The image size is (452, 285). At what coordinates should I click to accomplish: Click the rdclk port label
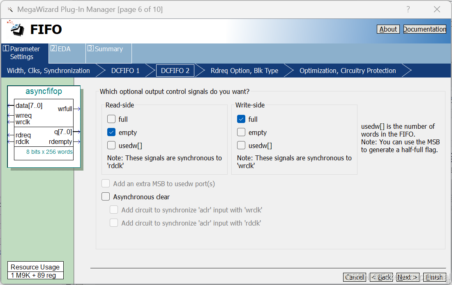[x=23, y=142]
